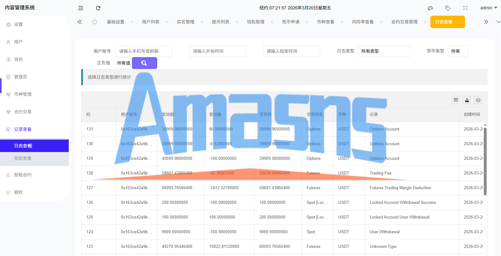Close the 基础设置 tab
The width and height of the screenshot is (501, 256).
click(x=132, y=22)
